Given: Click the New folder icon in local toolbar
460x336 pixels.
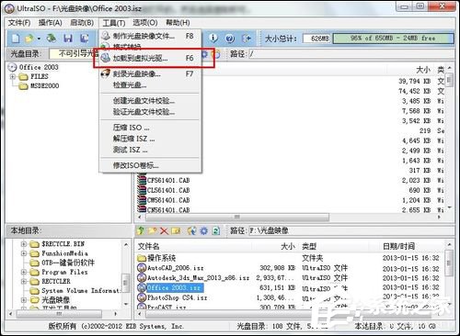Looking at the screenshot, I should [x=152, y=230].
